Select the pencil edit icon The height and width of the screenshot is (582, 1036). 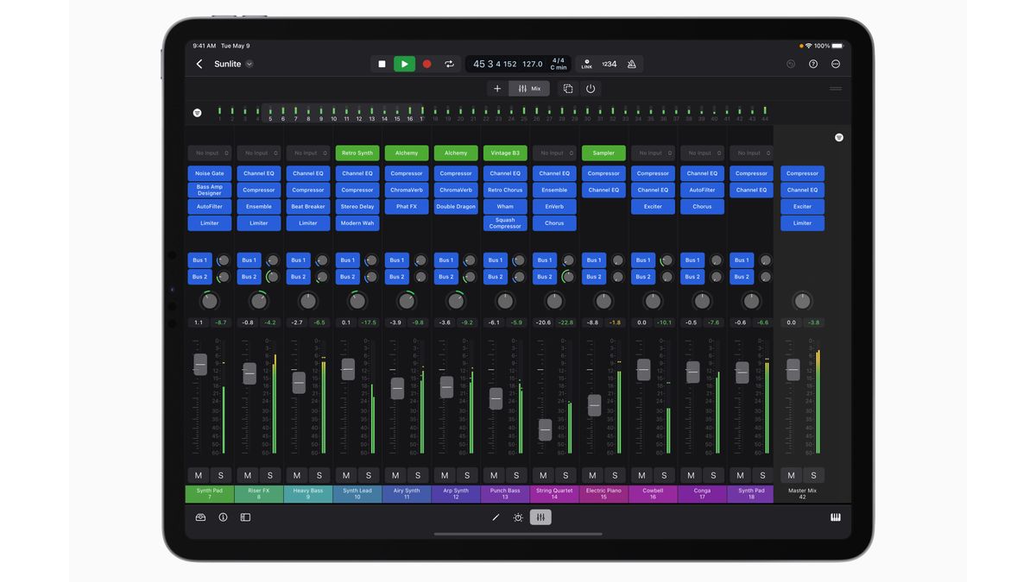(x=496, y=517)
